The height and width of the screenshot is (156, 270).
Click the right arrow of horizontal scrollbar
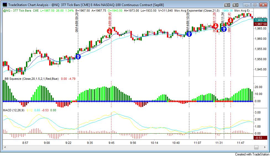click(265, 147)
